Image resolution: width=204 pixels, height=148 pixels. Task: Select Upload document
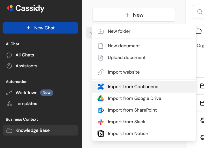(x=144, y=57)
